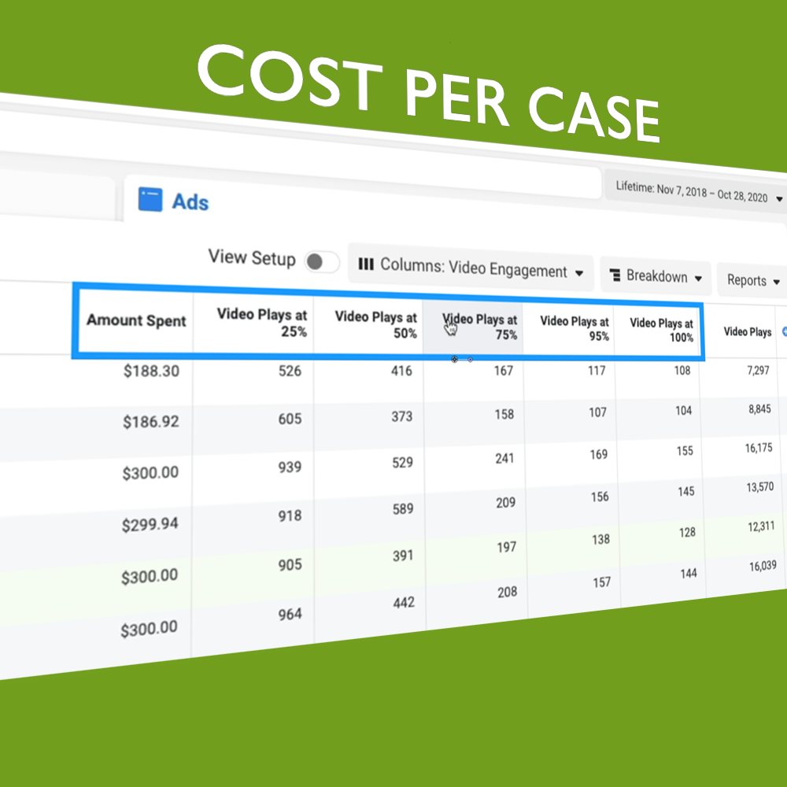
Task: Click the 144 value in 100% column
Action: [689, 573]
